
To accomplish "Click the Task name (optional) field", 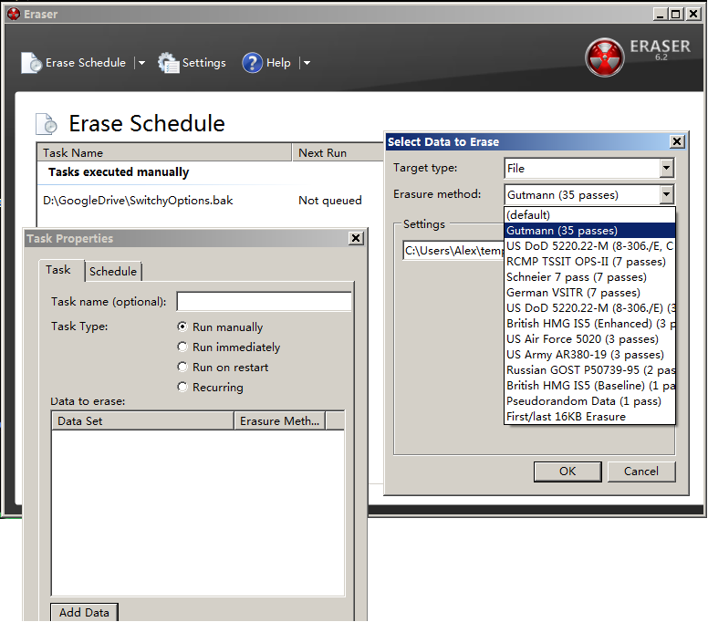I will tap(265, 302).
